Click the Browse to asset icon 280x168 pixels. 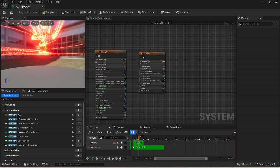(11, 12)
